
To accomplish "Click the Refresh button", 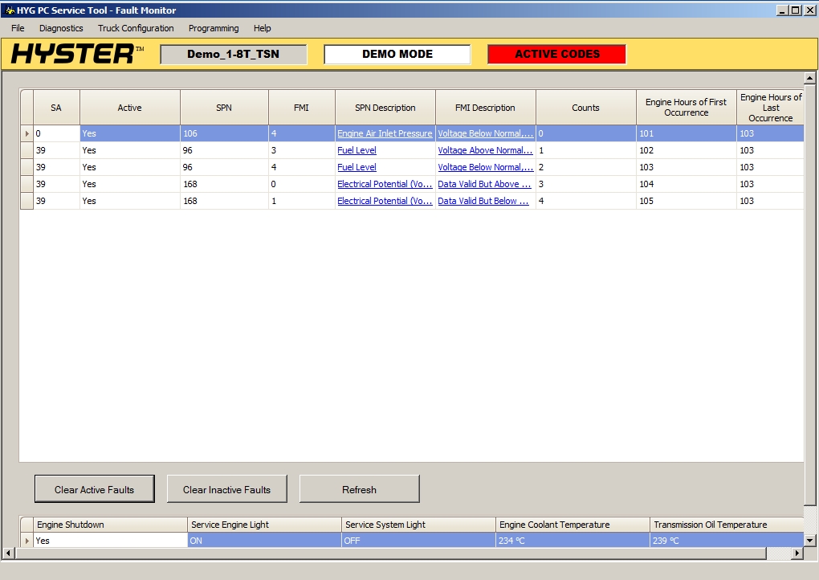I will coord(359,488).
